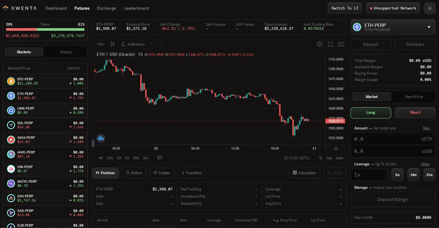
Task: Click the red-green Skew bar
Action: click(x=45, y=30)
